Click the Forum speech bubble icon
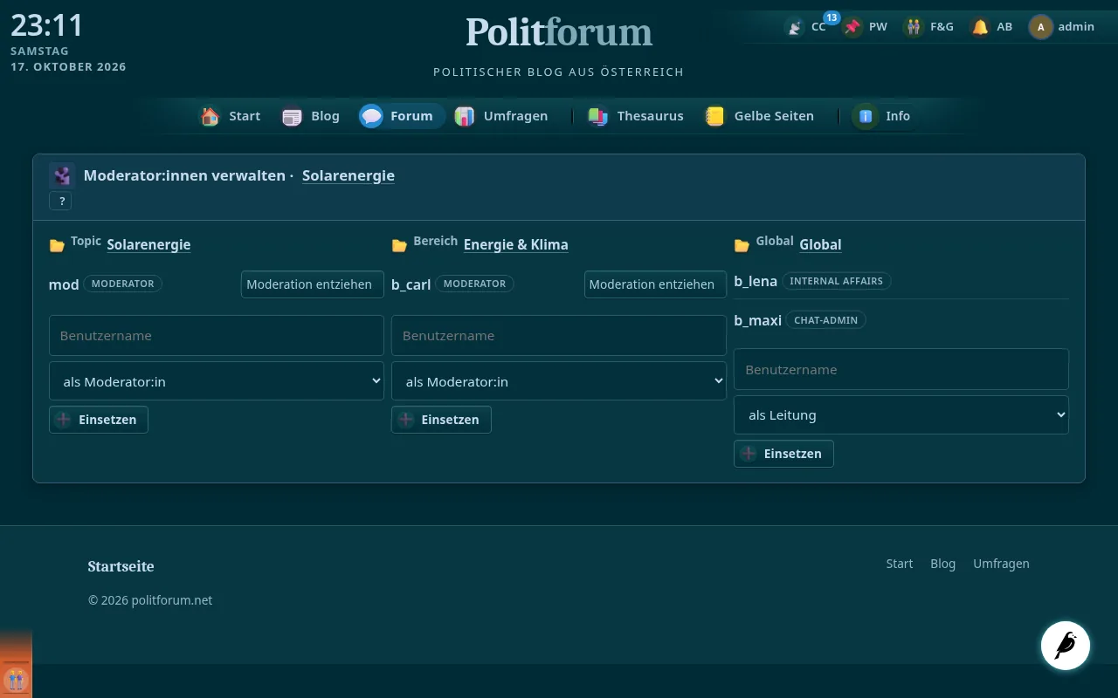Image resolution: width=1118 pixels, height=698 pixels. [371, 116]
